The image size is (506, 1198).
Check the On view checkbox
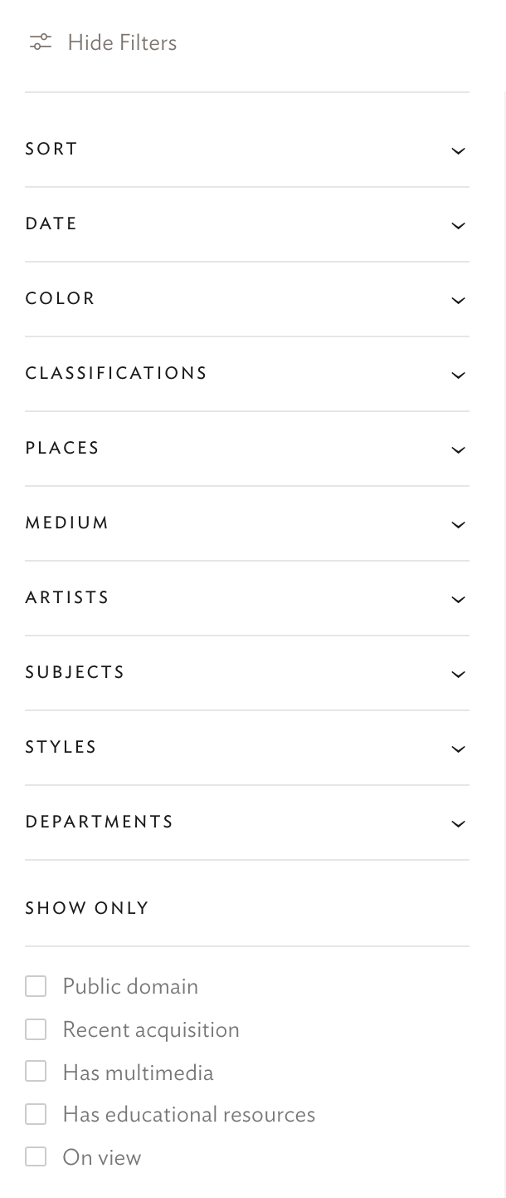tap(36, 1157)
